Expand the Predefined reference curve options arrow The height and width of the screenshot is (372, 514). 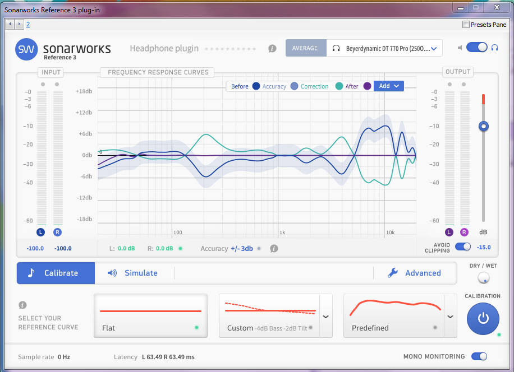pyautogui.click(x=451, y=317)
